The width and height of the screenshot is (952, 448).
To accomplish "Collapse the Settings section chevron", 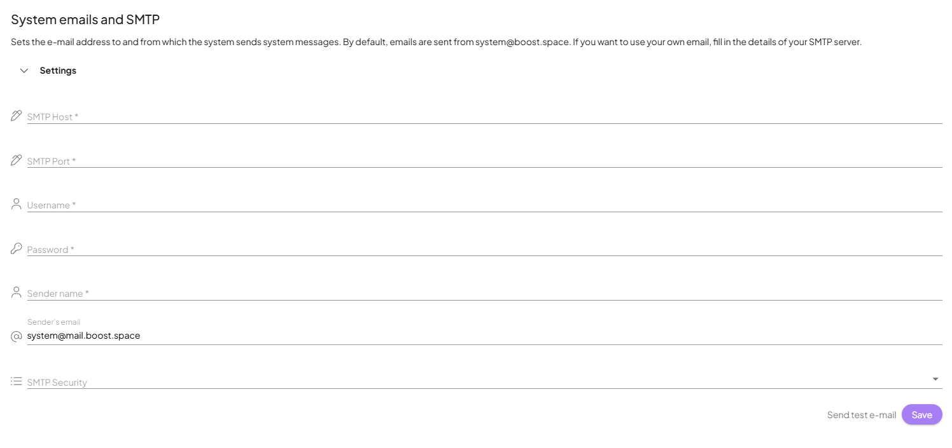I will point(24,71).
